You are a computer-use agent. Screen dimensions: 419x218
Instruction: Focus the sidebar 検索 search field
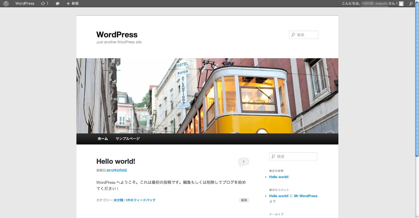point(293,157)
